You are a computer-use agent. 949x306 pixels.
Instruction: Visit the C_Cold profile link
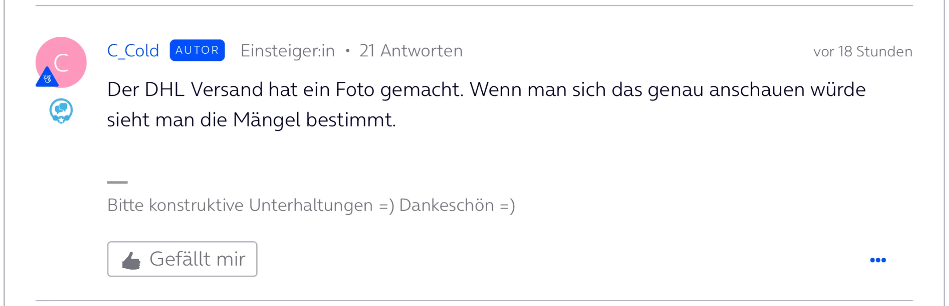(133, 51)
